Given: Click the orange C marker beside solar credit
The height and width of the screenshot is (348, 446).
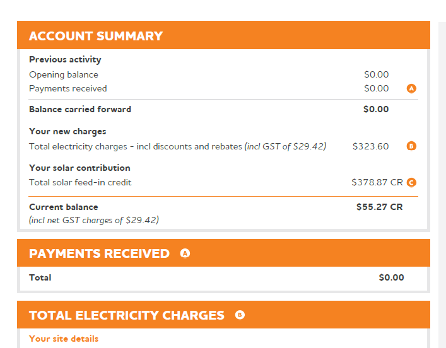Looking at the screenshot, I should [x=411, y=183].
